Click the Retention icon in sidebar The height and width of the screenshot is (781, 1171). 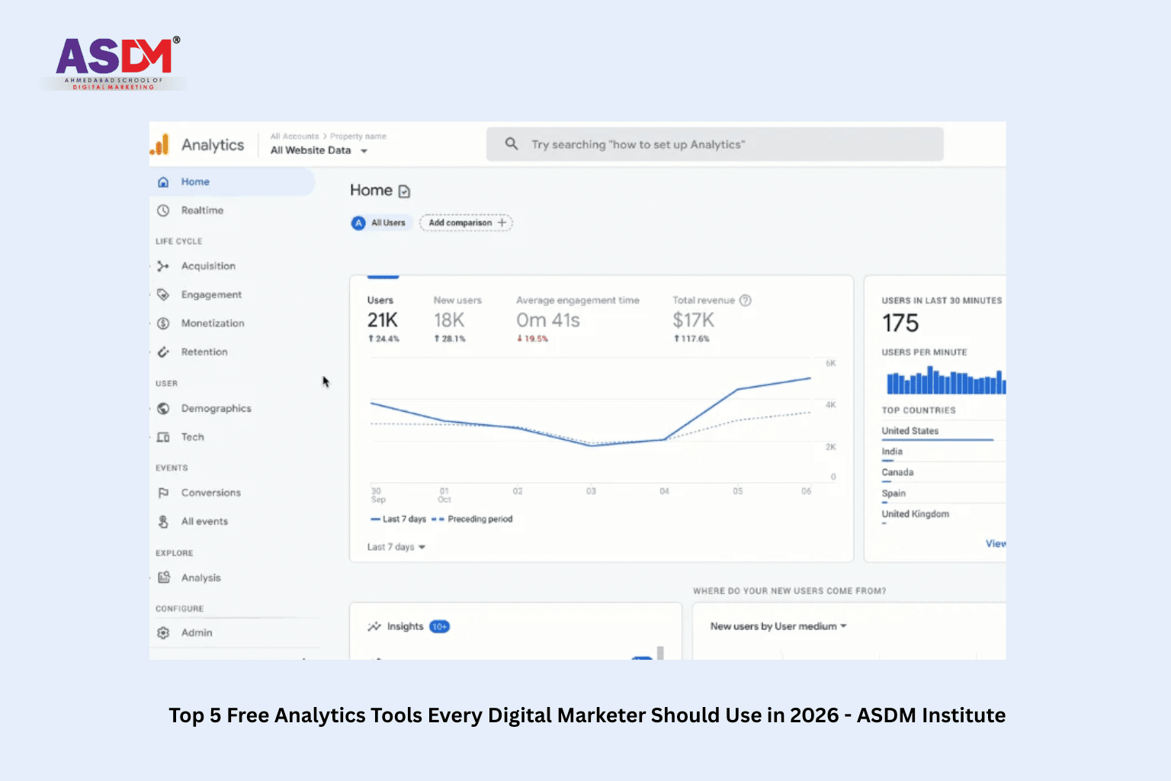click(x=163, y=352)
